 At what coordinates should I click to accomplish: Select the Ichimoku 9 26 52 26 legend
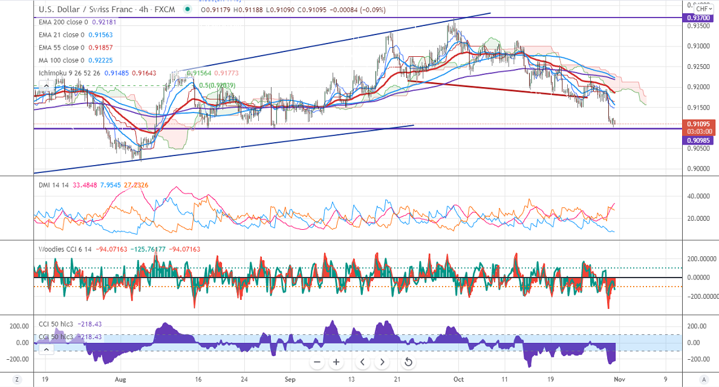(x=70, y=73)
